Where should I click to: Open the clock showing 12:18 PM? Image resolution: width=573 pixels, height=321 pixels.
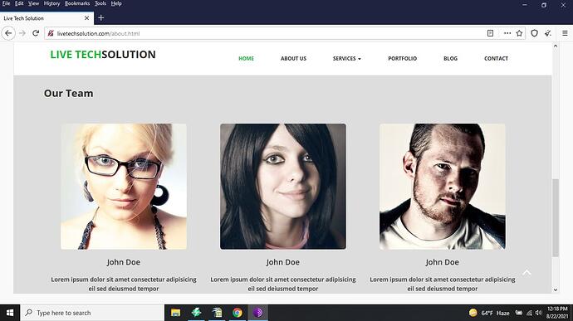click(557, 313)
